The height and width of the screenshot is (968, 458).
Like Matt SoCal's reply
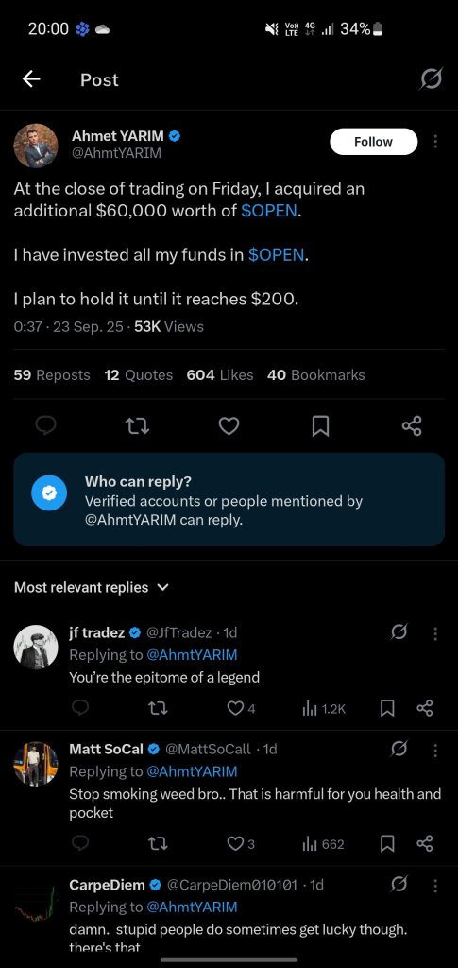click(241, 844)
